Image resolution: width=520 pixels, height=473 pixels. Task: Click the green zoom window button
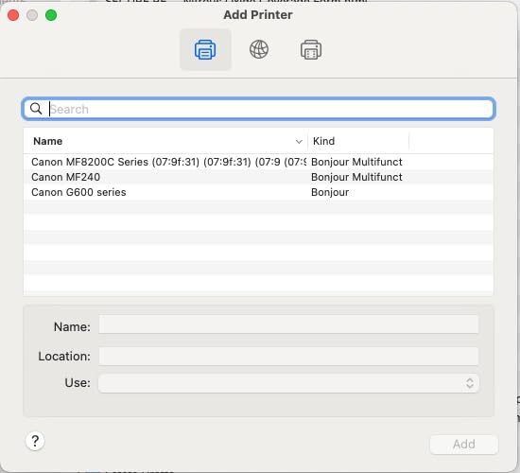(51, 15)
